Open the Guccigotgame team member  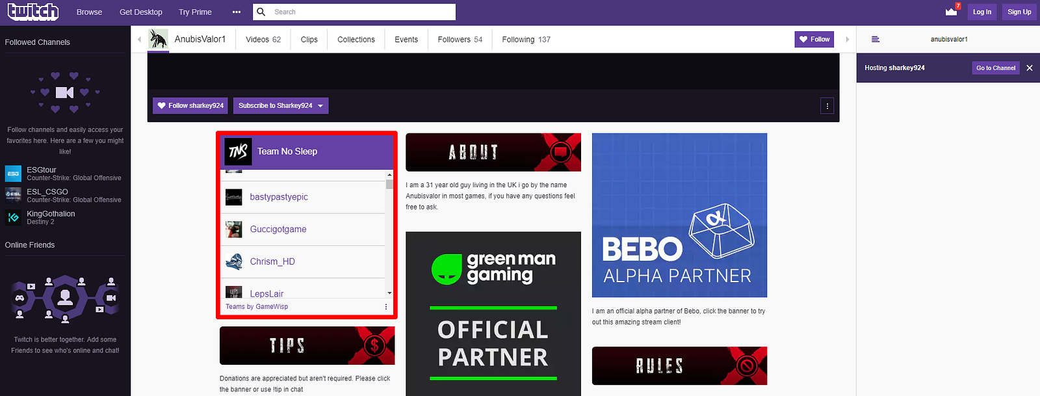(278, 230)
